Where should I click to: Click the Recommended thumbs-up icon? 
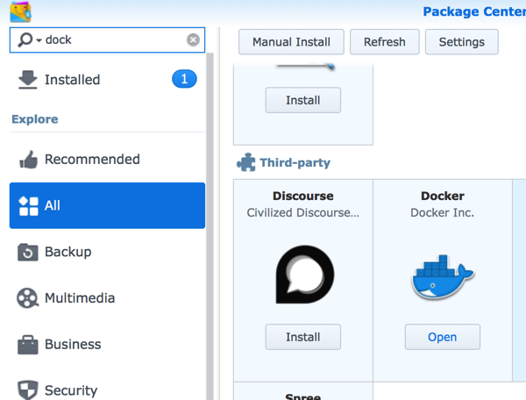pyautogui.click(x=28, y=160)
